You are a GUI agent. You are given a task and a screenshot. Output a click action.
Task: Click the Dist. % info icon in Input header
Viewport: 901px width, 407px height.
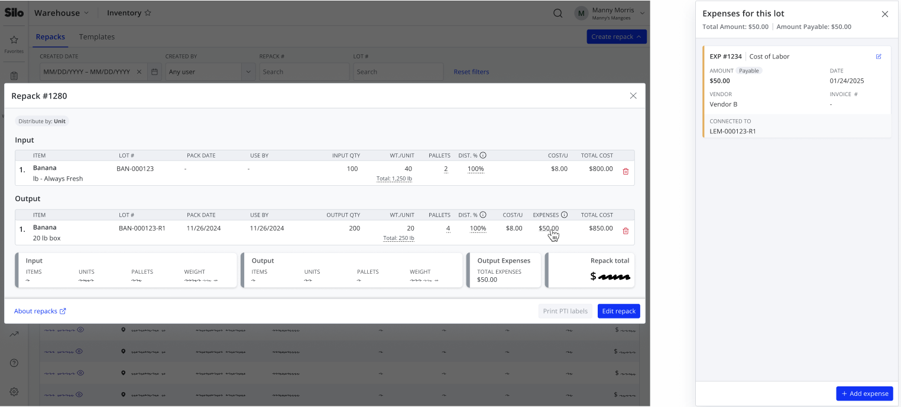pos(483,155)
